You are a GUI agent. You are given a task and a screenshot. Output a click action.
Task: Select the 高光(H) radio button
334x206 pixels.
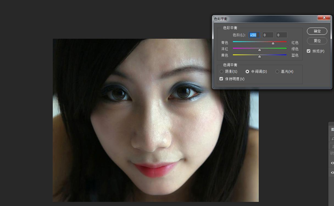[277, 71]
